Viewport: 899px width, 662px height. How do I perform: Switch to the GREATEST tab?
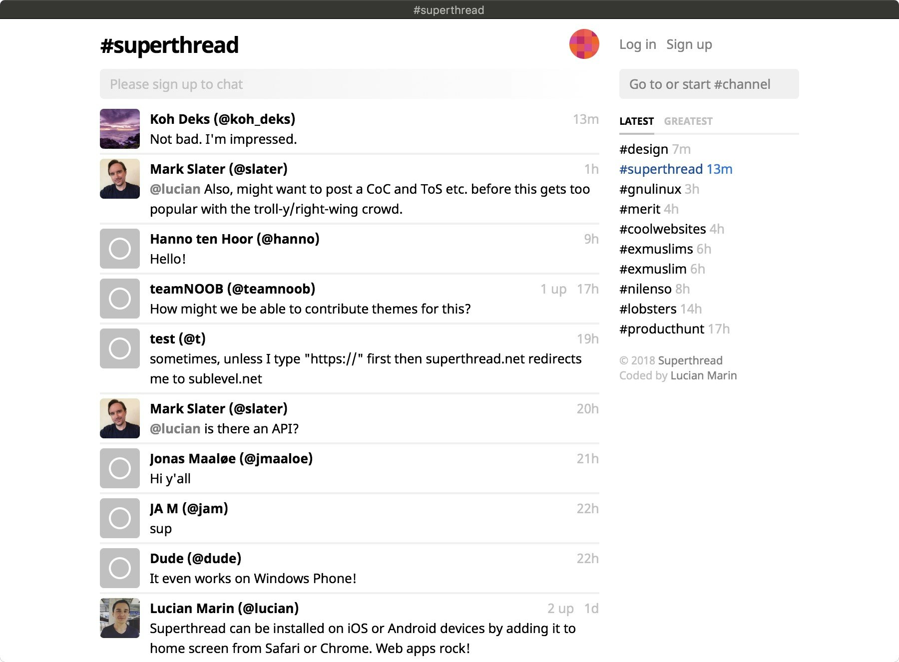coord(688,121)
